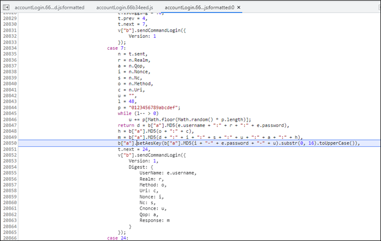The width and height of the screenshot is (381, 241).
Task: Click "r = n.Realm," line
Action: 134,60
